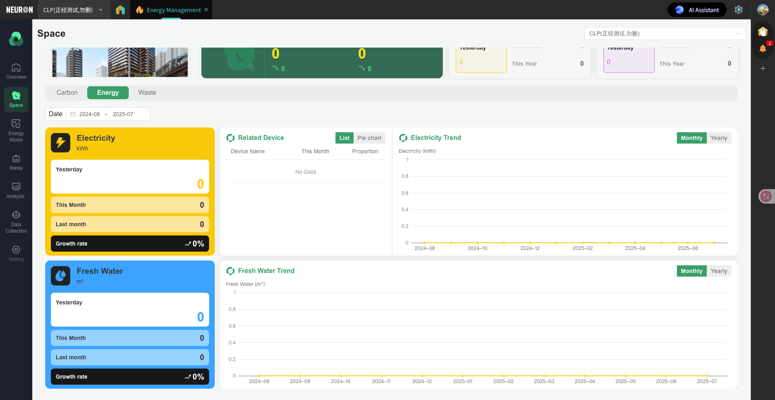
Task: Expand the CLP project dropdown in top bar
Action: (73, 10)
